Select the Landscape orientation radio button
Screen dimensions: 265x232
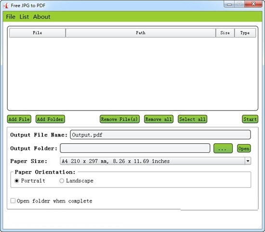pyautogui.click(x=62, y=181)
